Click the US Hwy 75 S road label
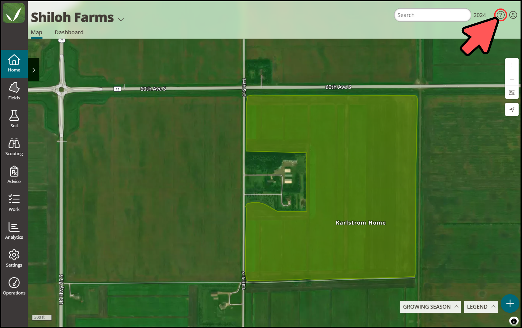The height and width of the screenshot is (328, 522). tap(61, 289)
